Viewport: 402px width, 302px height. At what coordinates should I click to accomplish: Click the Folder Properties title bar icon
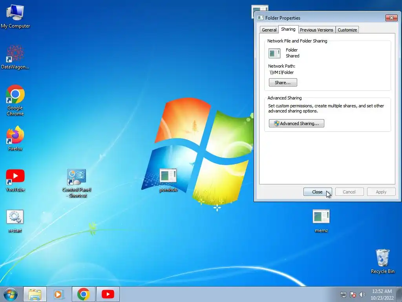(x=260, y=18)
